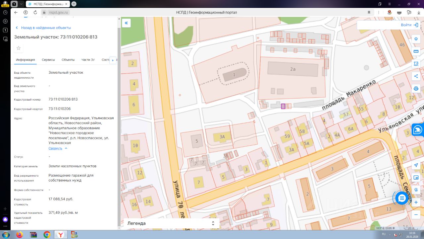This screenshot has height=239, width=424.
Task: Print the map with printer icon
Action: [416, 89]
